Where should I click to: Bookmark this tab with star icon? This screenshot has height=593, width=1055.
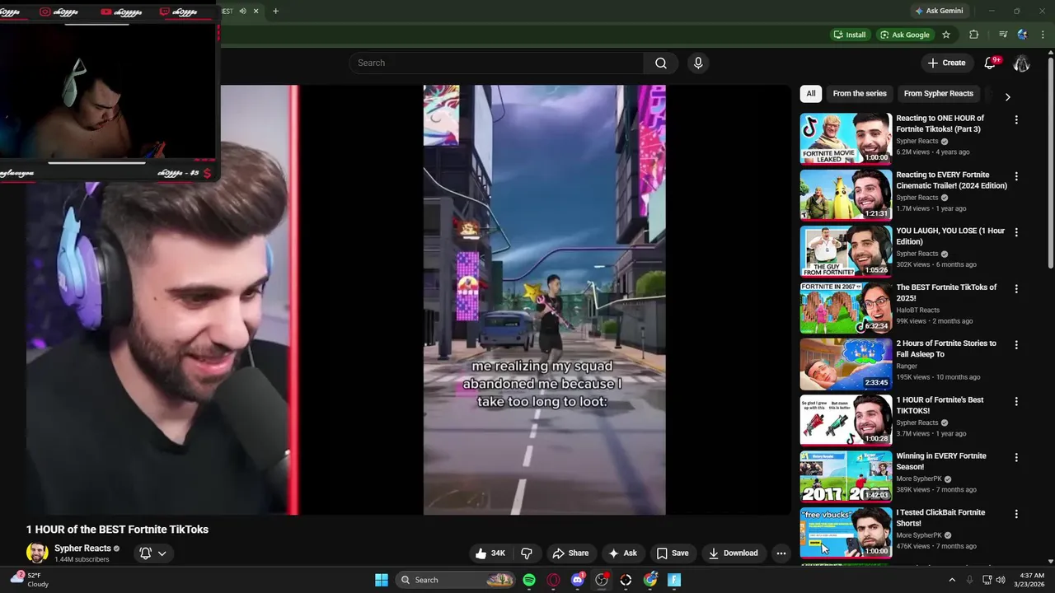tap(946, 35)
